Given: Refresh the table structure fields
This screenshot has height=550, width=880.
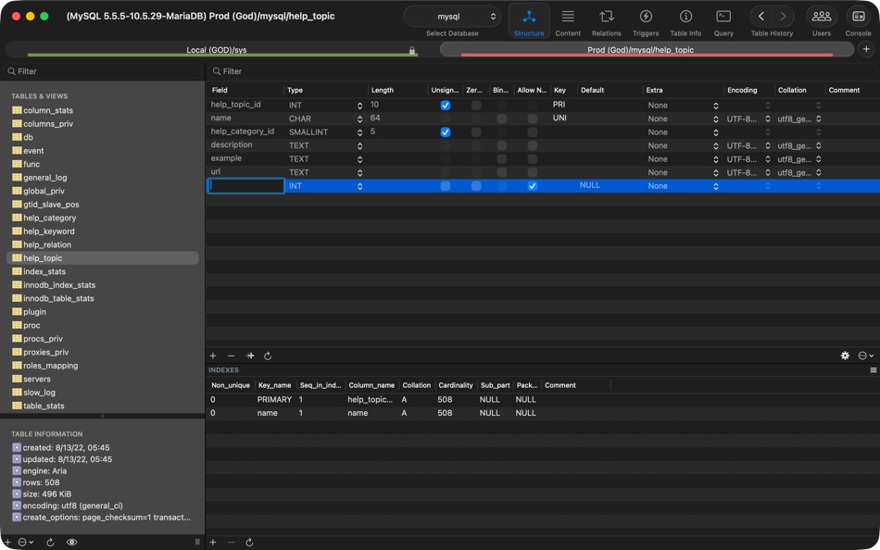Looking at the screenshot, I should pos(268,356).
